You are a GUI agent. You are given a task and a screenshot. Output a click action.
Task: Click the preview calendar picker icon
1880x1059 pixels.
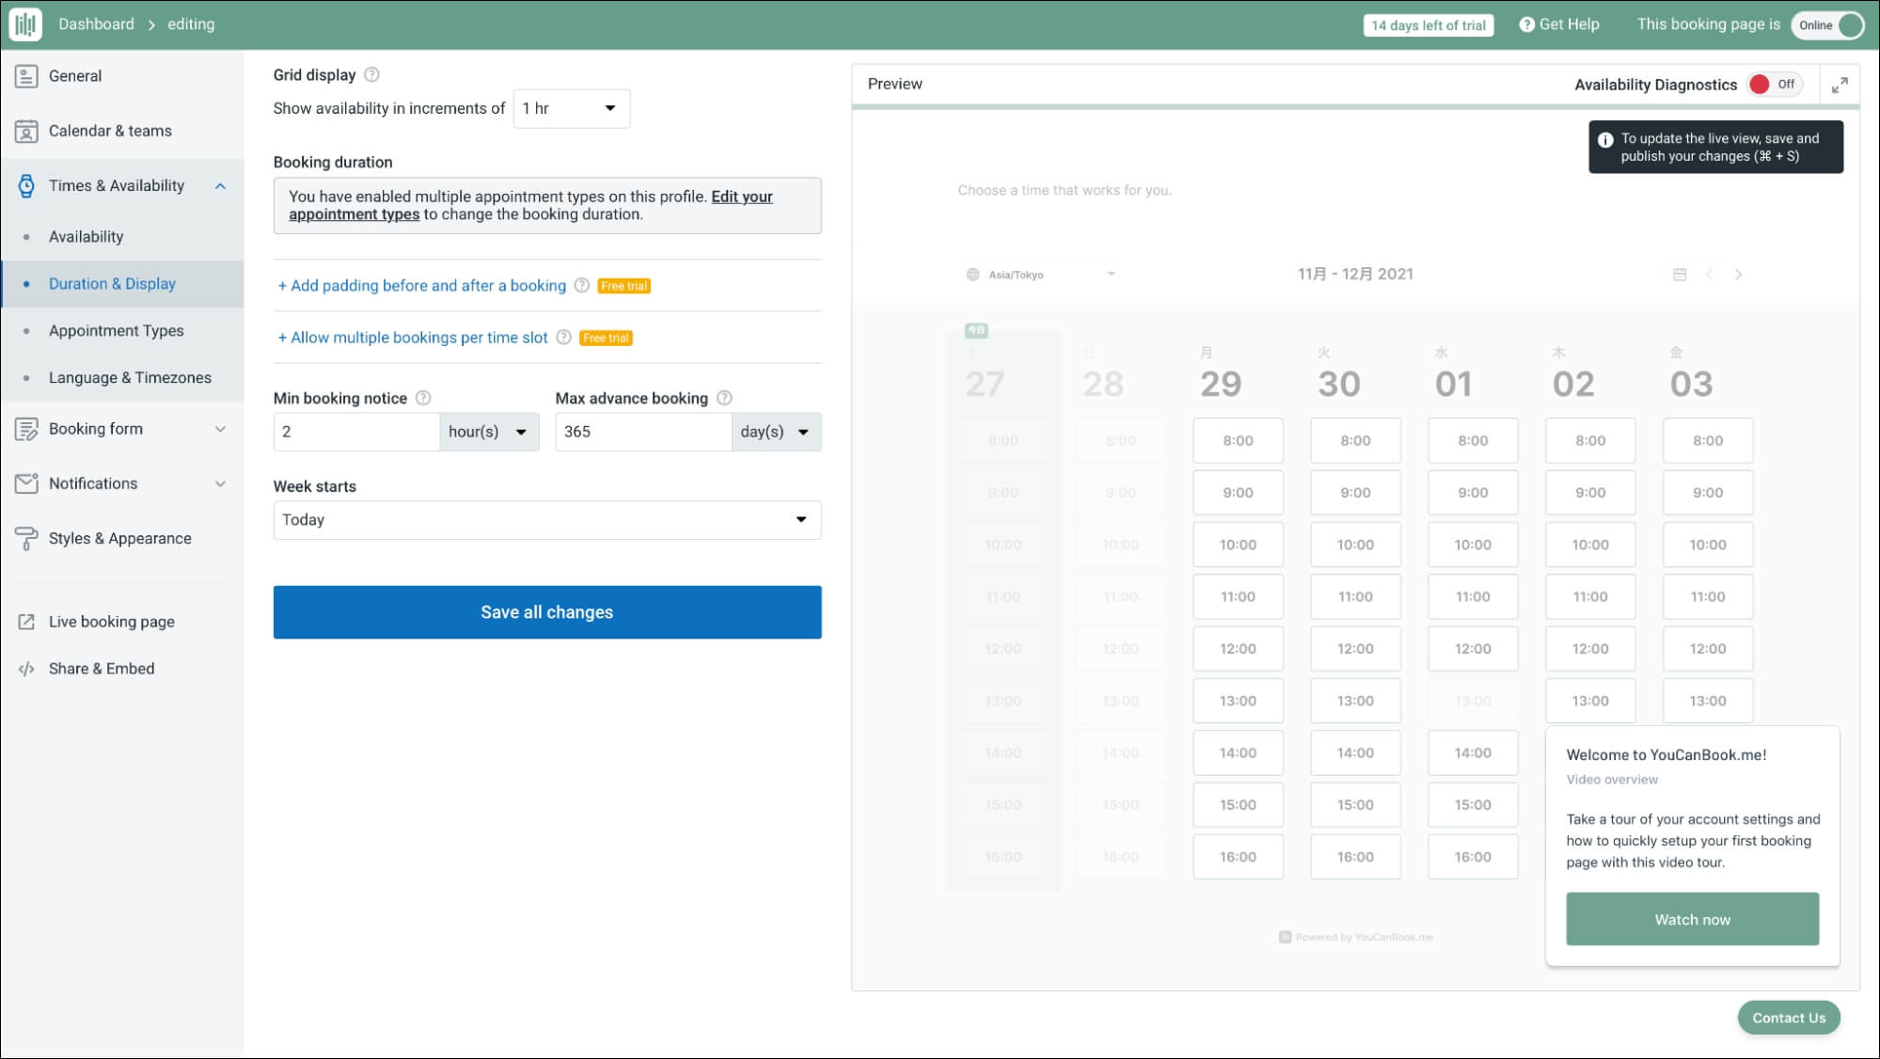(x=1680, y=275)
